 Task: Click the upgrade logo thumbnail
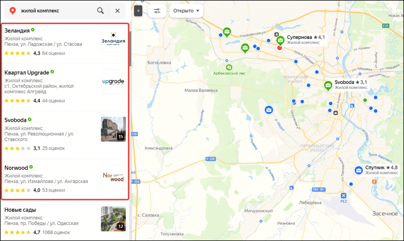pyautogui.click(x=113, y=82)
